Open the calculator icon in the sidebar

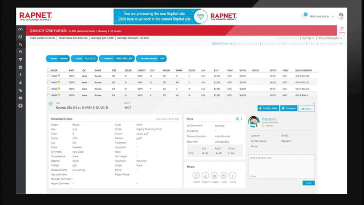click(x=21, y=67)
